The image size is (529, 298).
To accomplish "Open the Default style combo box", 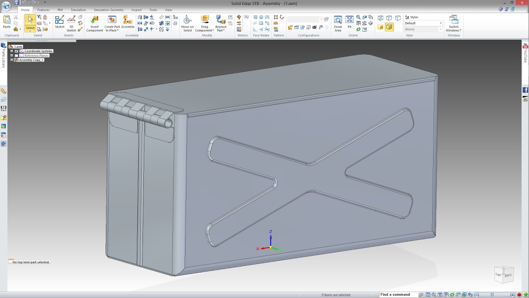I will tap(423, 23).
